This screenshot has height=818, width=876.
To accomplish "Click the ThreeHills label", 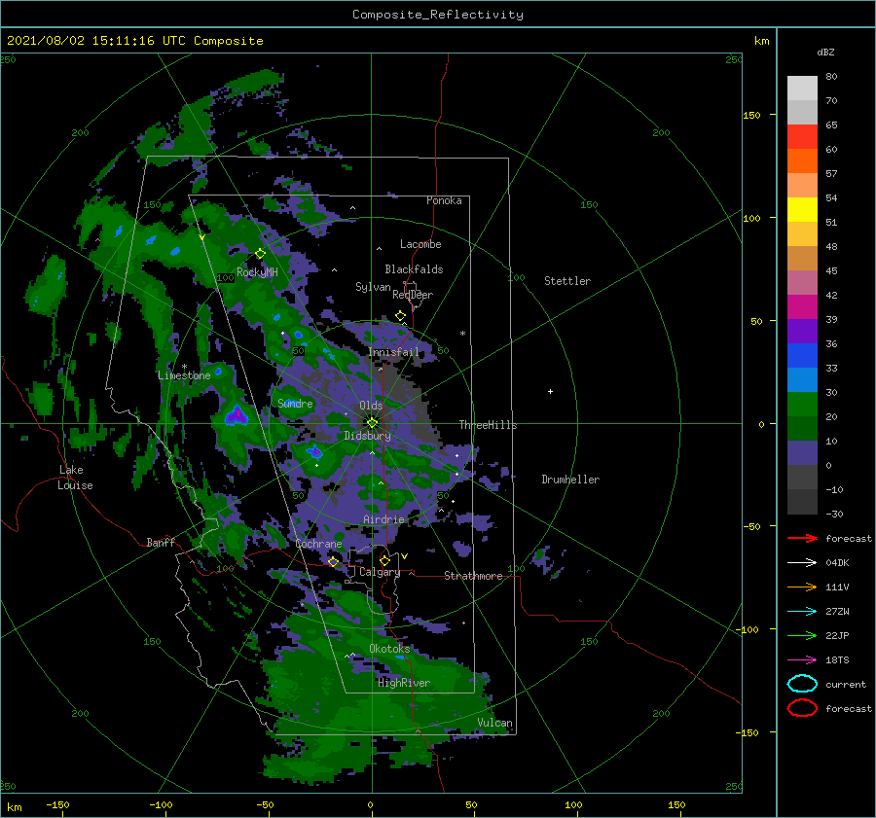I will coord(488,425).
